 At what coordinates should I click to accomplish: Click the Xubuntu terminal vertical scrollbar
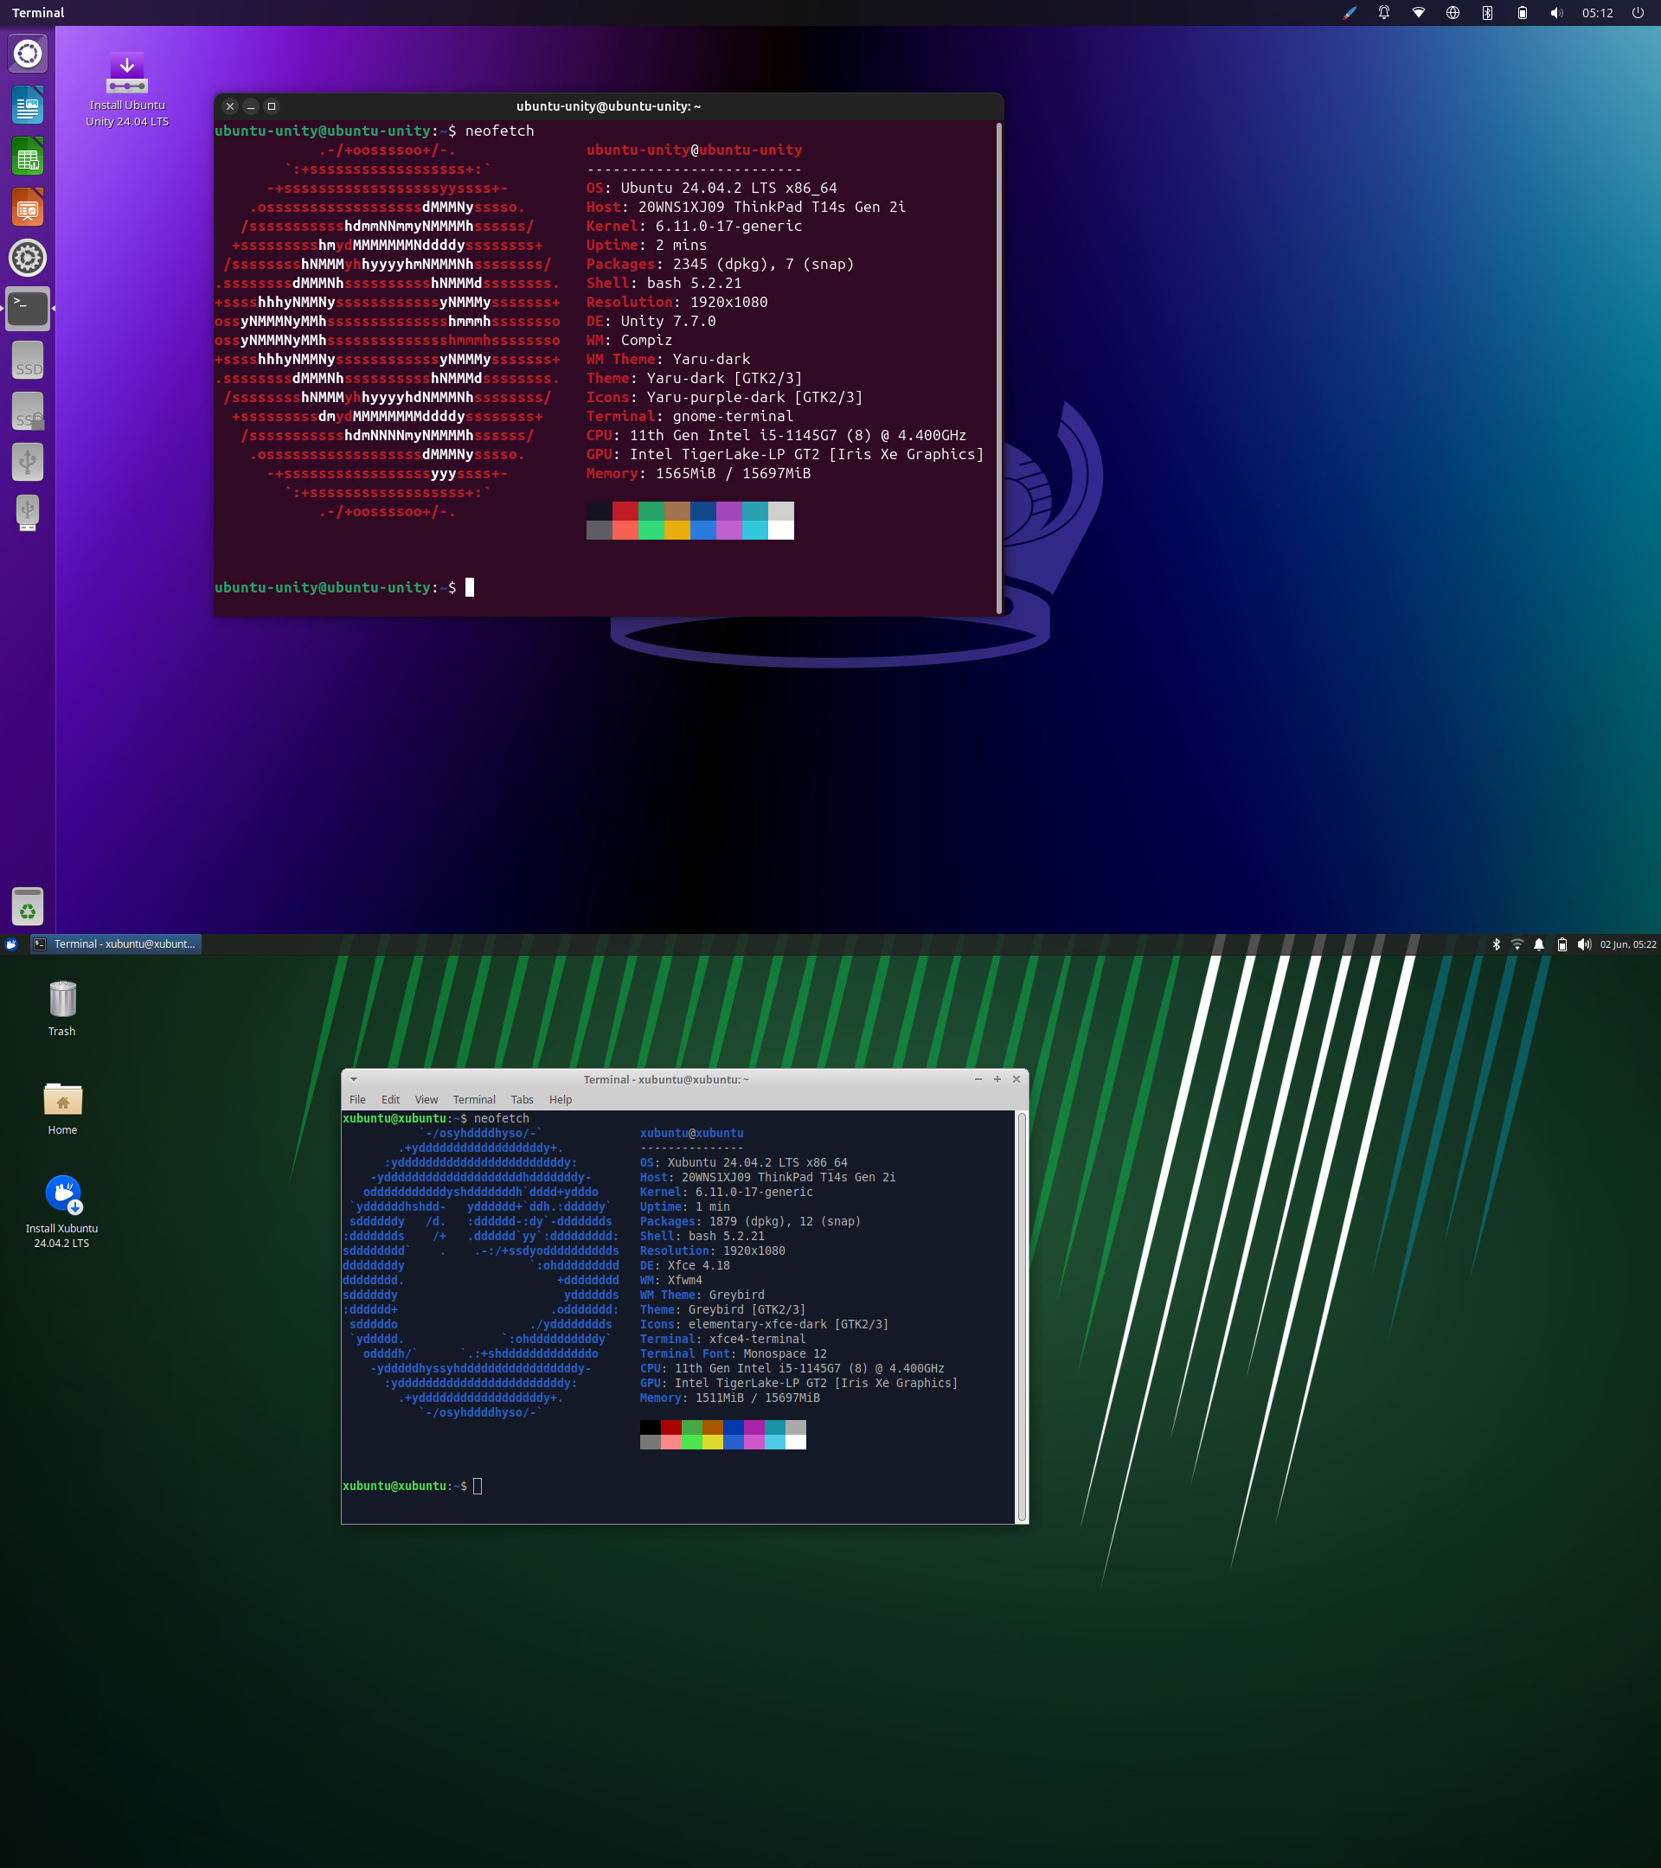click(1022, 1317)
